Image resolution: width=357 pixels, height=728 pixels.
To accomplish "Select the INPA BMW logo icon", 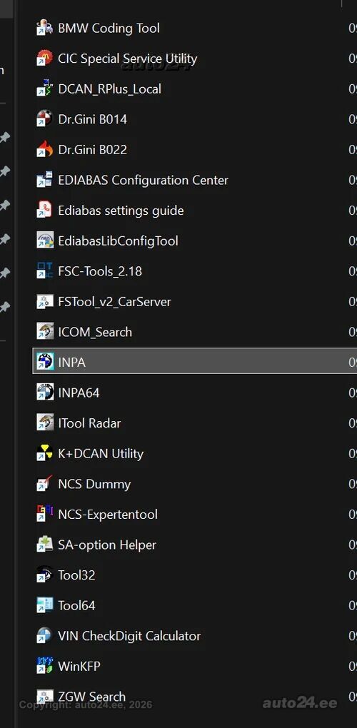I will click(x=44, y=362).
